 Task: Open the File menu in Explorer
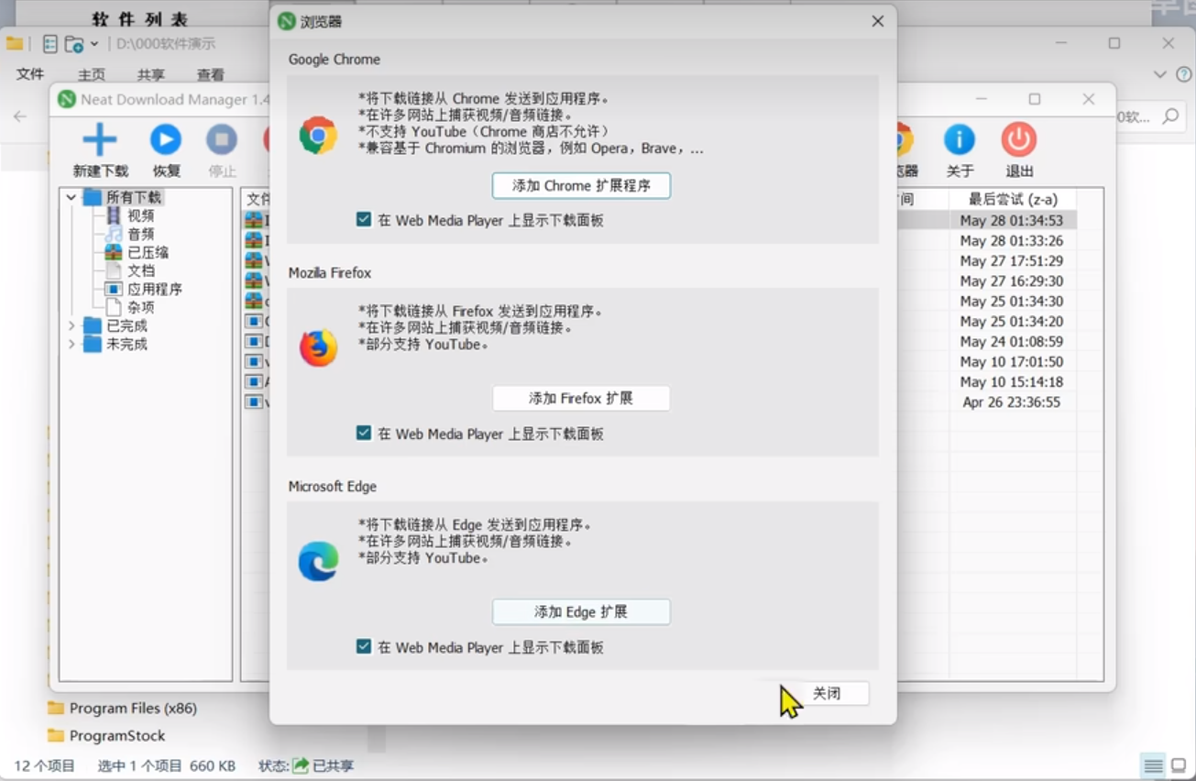point(30,74)
